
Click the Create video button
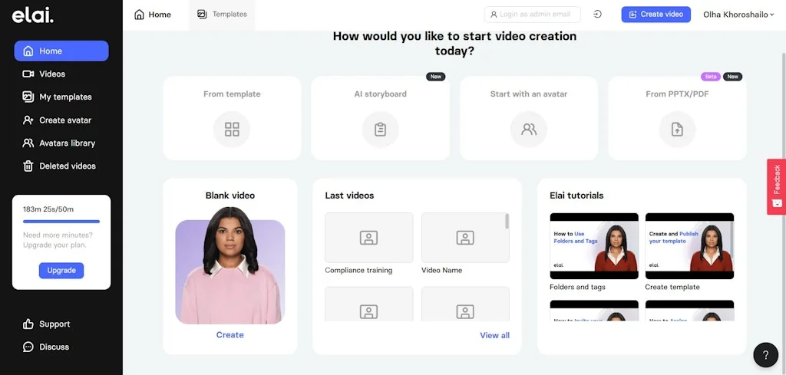[656, 15]
